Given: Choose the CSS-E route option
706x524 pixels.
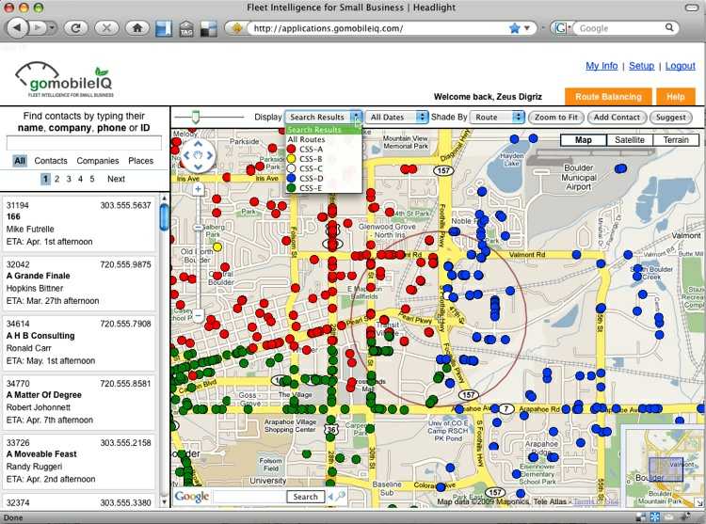Looking at the screenshot, I should click(323, 188).
